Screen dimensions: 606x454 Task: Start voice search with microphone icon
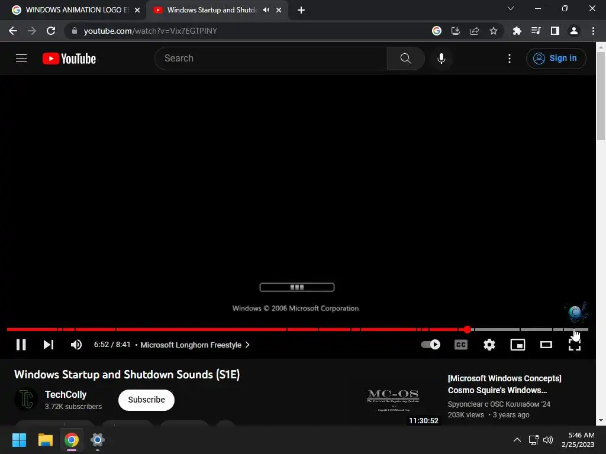coord(441,59)
